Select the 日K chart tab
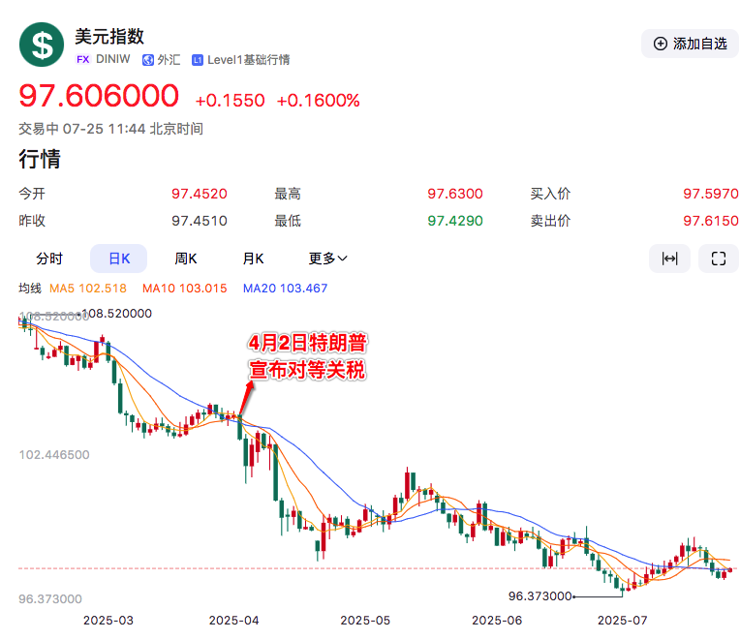740x640 pixels. pos(118,259)
